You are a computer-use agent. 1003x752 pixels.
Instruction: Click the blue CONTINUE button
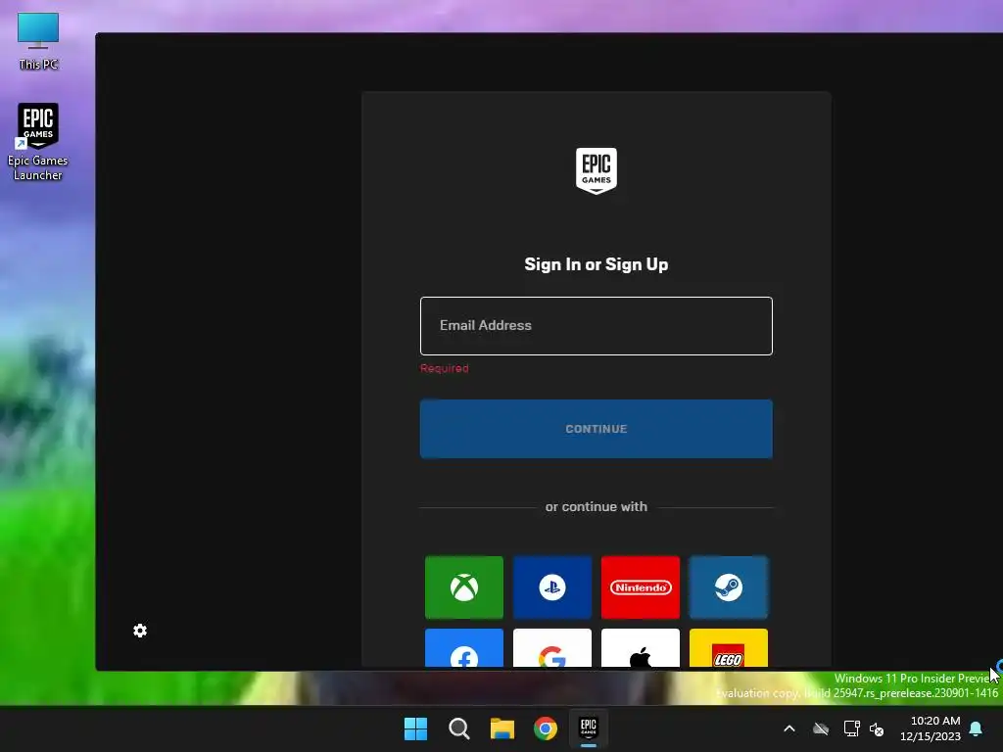(597, 429)
